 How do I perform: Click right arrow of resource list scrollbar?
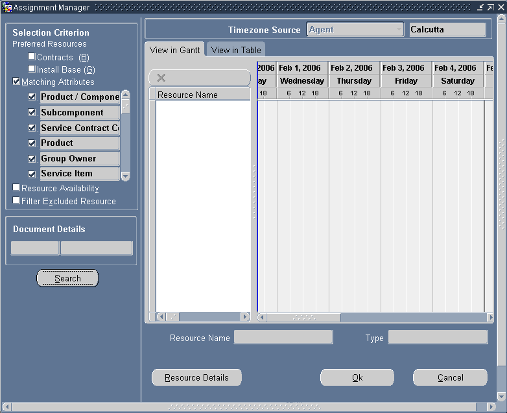pyautogui.click(x=246, y=316)
